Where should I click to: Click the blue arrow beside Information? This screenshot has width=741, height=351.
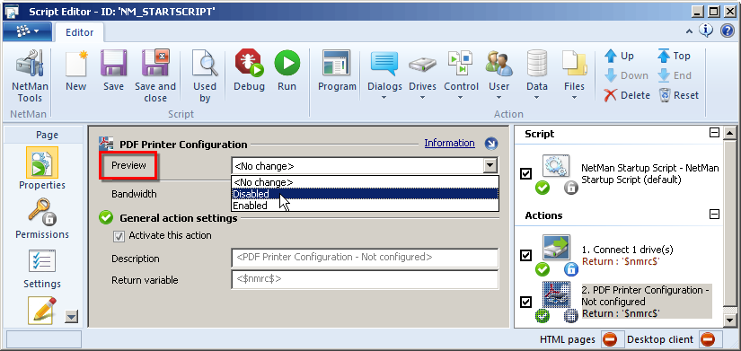[x=491, y=144]
